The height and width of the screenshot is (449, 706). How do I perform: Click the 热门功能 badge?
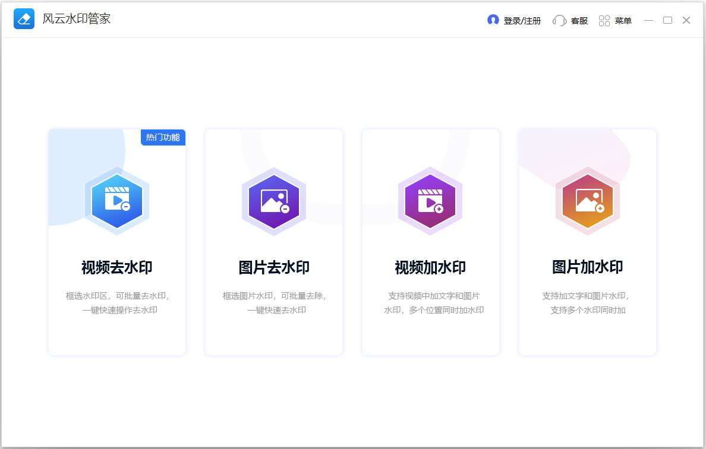[163, 137]
